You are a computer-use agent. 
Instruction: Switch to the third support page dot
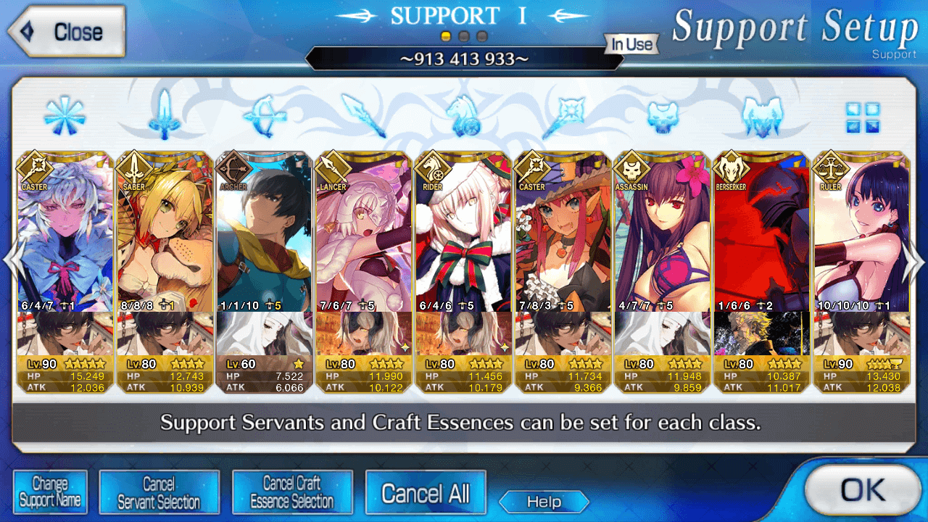(481, 36)
